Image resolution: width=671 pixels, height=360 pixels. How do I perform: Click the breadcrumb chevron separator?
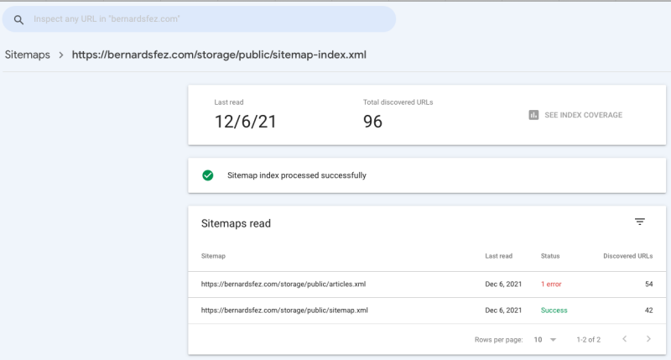tap(61, 55)
